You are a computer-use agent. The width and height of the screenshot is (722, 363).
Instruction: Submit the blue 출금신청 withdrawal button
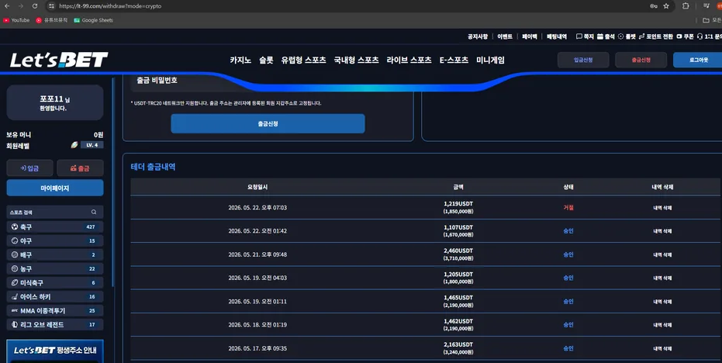[268, 124]
